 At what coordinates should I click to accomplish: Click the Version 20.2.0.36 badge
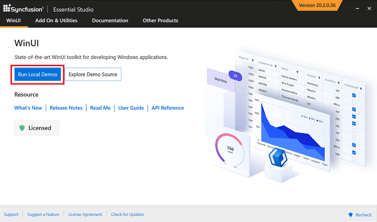pos(317,5)
